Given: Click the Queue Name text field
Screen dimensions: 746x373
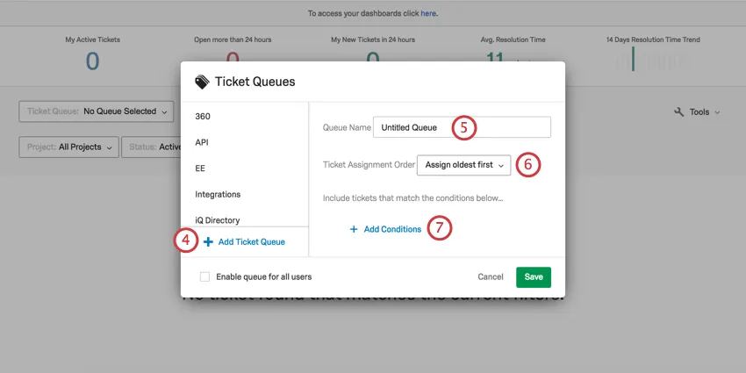Looking at the screenshot, I should 462,127.
